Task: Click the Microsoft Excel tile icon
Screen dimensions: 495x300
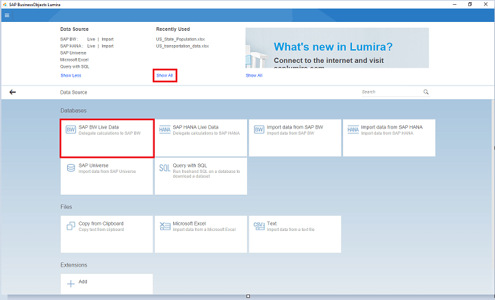Action: point(165,226)
